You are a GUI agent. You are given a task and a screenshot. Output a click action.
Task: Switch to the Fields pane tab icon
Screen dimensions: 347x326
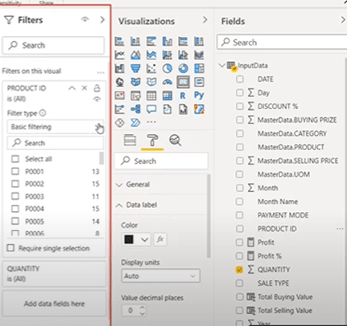pyautogui.click(x=130, y=141)
